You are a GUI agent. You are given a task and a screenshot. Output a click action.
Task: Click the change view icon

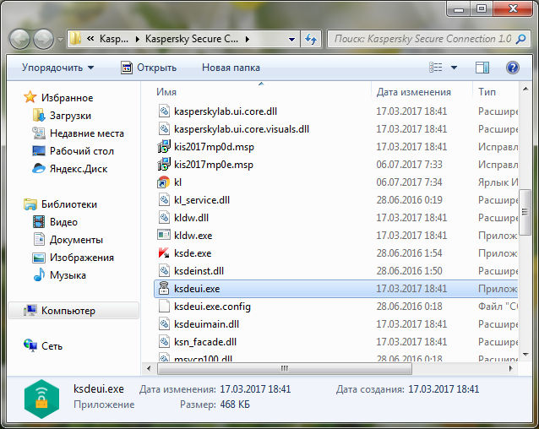[x=436, y=68]
